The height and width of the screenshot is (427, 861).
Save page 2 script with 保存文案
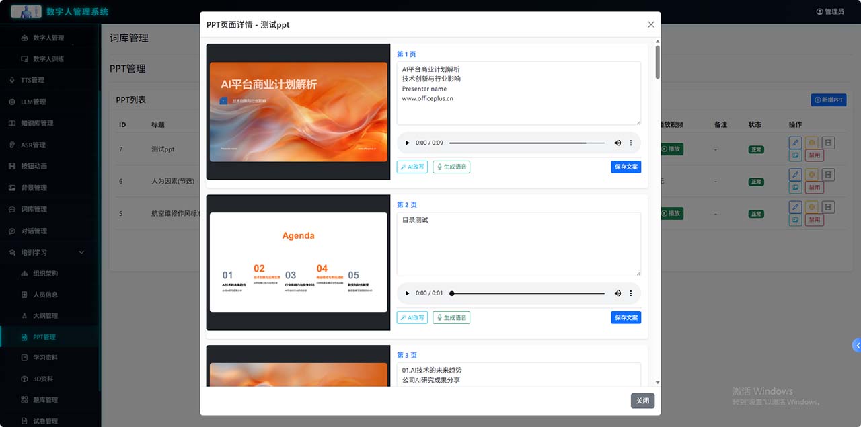point(626,317)
